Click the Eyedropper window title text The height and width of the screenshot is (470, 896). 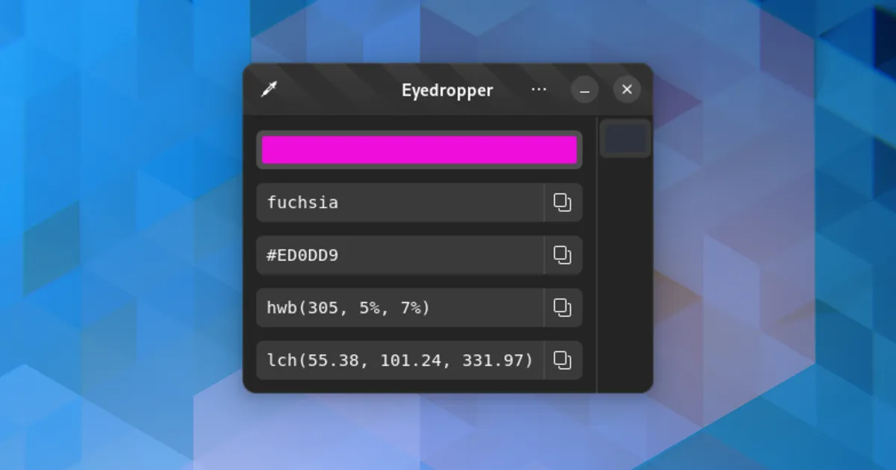click(x=447, y=90)
